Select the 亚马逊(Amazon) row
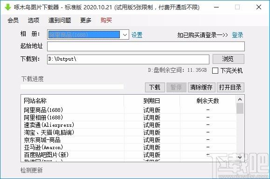The image size is (270, 179). click(x=128, y=147)
